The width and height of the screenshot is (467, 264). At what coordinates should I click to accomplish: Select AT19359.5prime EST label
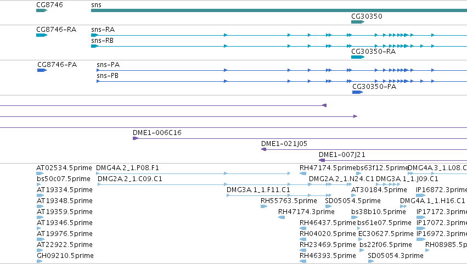65,212
